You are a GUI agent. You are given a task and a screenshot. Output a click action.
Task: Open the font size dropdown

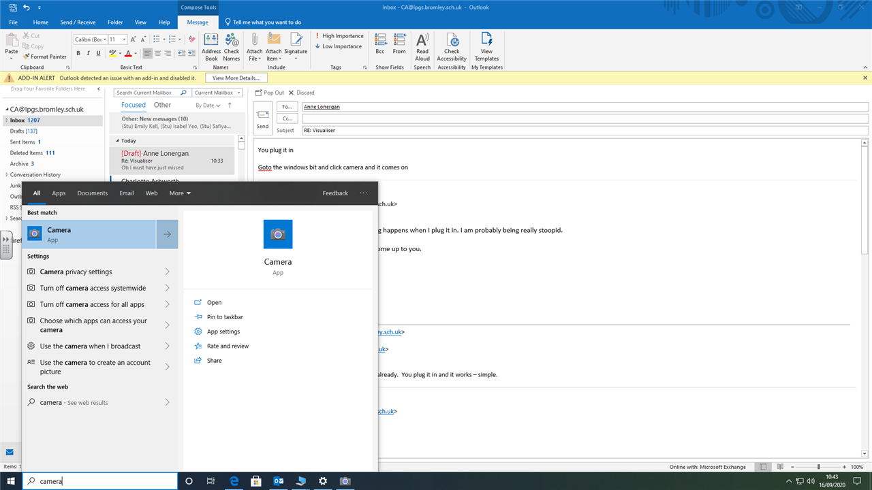(124, 39)
